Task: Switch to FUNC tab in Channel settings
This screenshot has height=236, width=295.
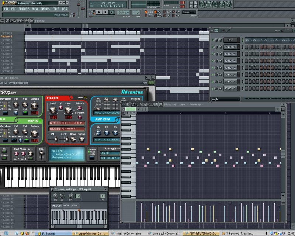Action: click(75, 205)
